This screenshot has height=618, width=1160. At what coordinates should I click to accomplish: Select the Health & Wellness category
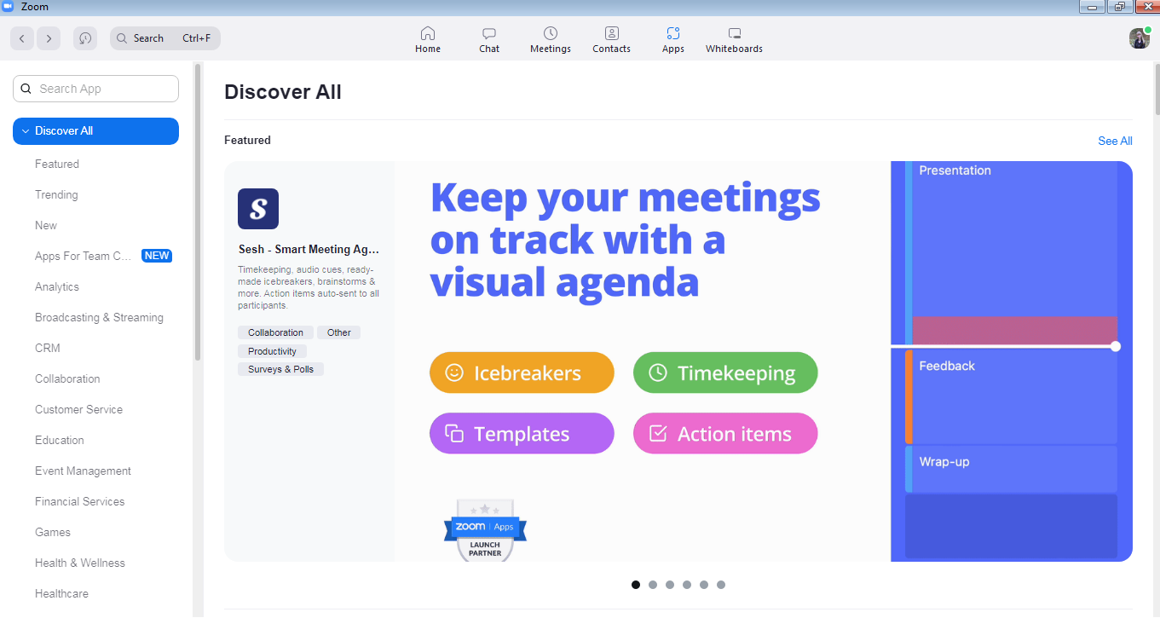point(80,563)
